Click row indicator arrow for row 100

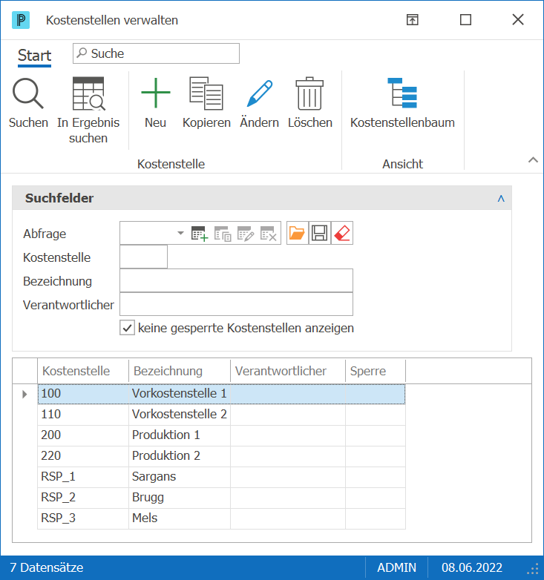coord(24,394)
